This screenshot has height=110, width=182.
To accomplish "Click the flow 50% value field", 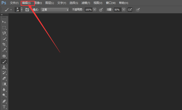I will [x=118, y=10].
